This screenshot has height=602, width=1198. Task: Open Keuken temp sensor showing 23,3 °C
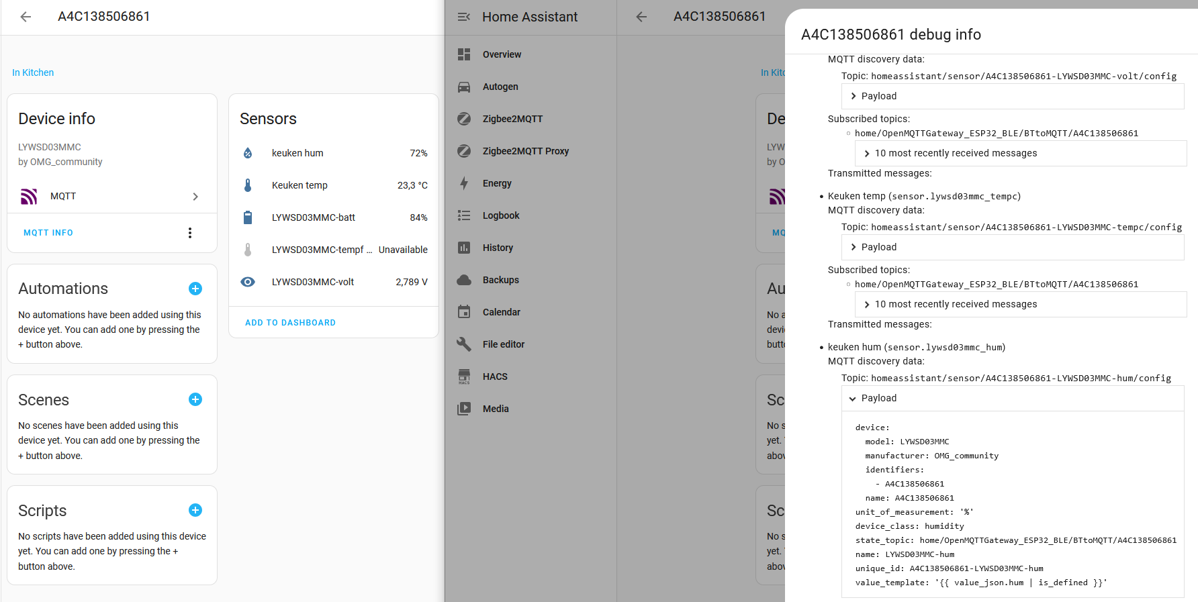(334, 185)
